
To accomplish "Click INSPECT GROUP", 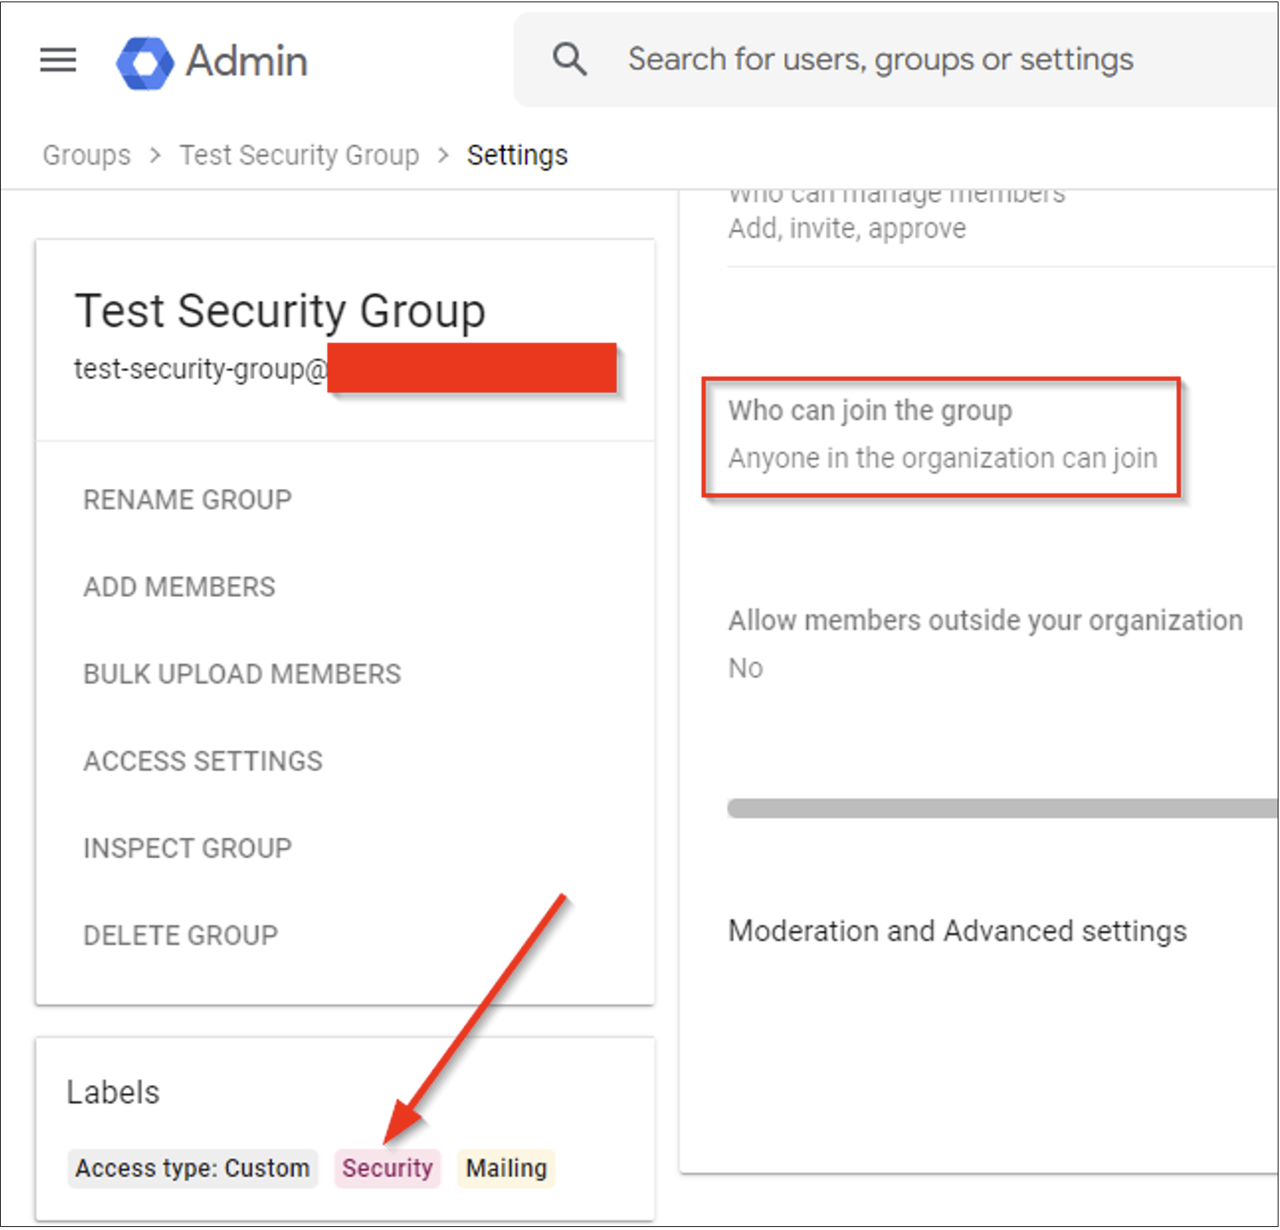I will coord(187,848).
